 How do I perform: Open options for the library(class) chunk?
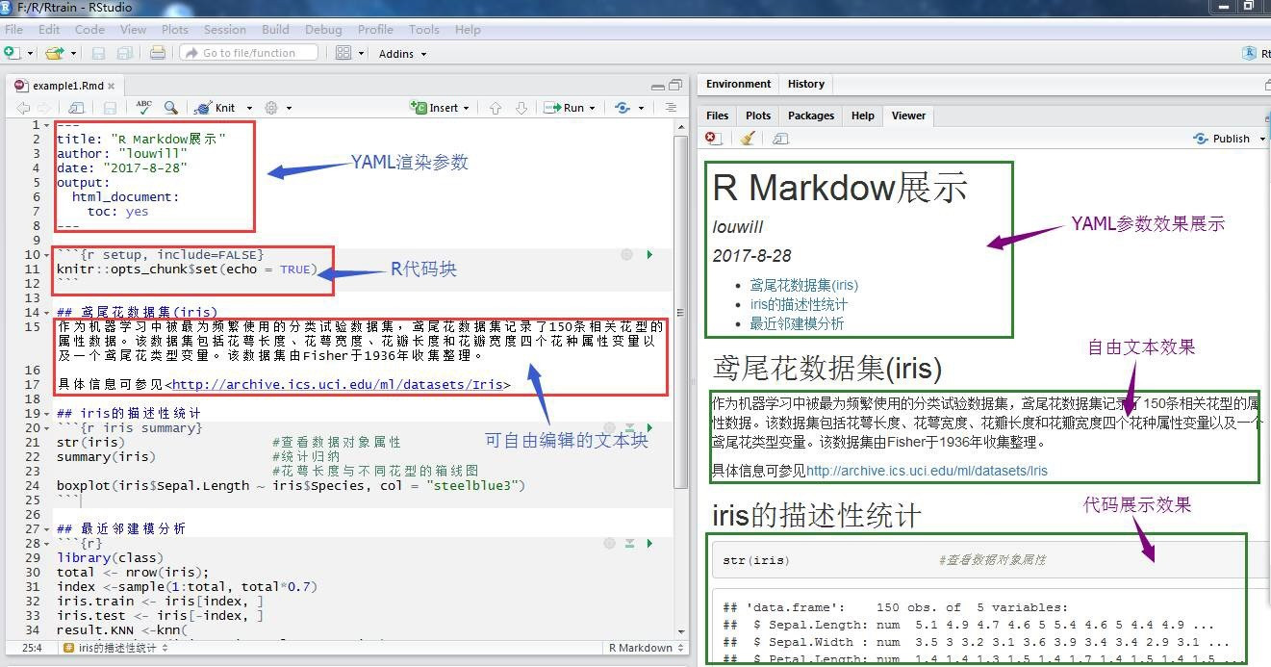click(609, 543)
